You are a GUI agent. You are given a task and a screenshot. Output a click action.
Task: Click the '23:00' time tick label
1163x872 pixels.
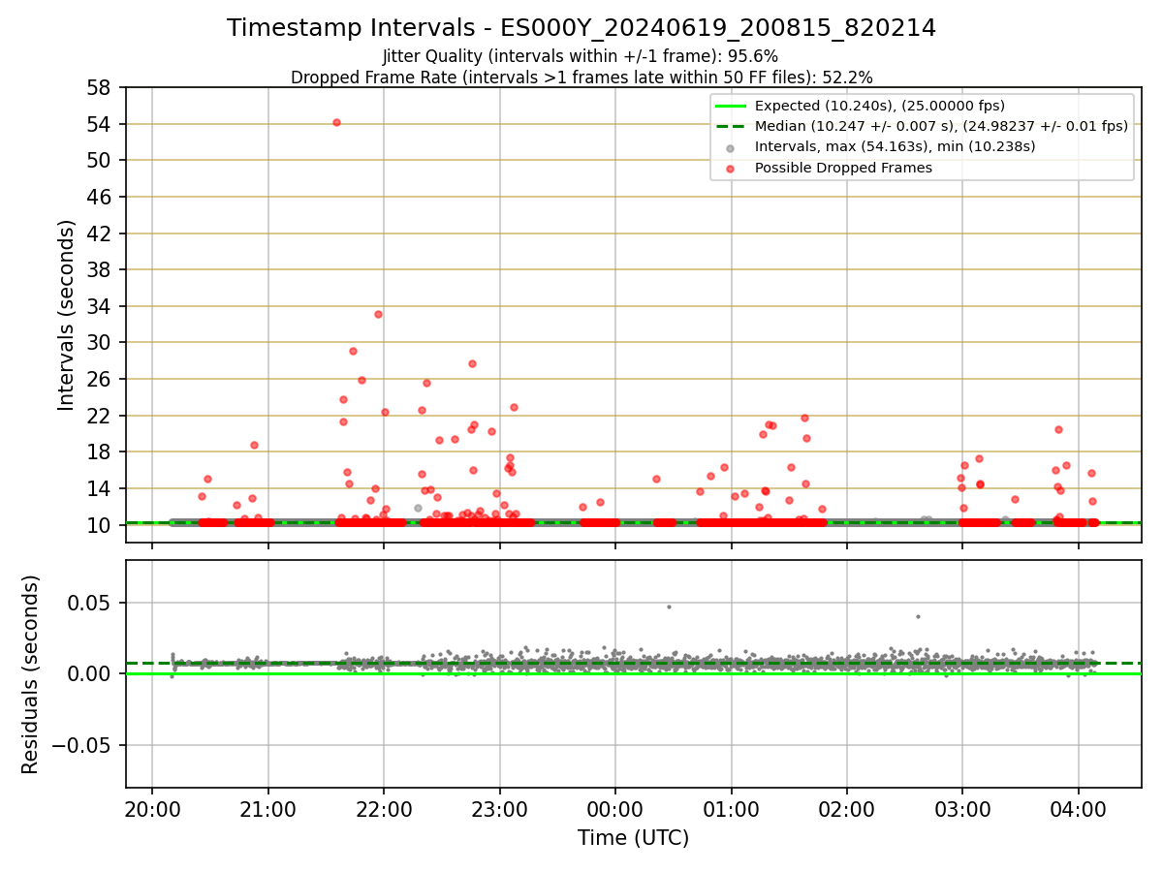point(500,808)
